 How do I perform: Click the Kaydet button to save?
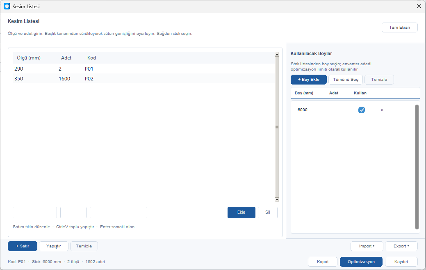click(401, 261)
